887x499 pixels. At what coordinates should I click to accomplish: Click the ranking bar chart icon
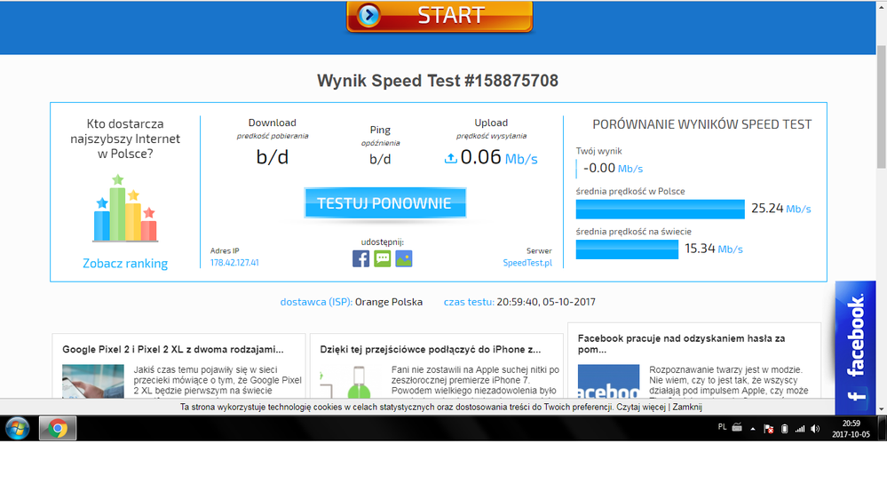(124, 209)
